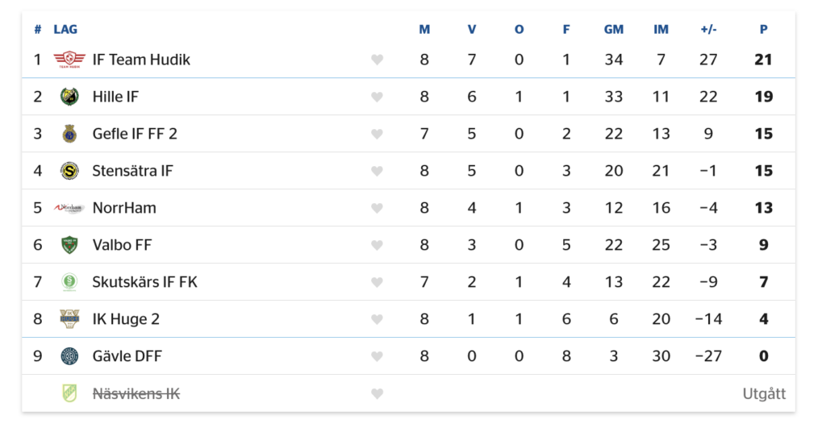Click the IF Team Hudik club logo

coord(69,60)
